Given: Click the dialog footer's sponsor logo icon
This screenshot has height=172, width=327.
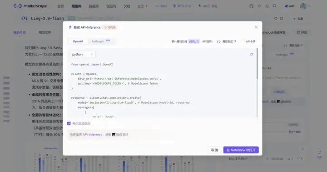Looking at the screenshot, I should pyautogui.click(x=114, y=135).
